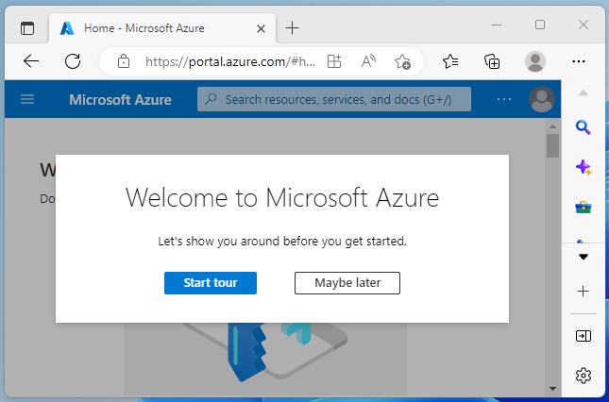Open browser Collections
The image size is (609, 402).
[x=492, y=61]
